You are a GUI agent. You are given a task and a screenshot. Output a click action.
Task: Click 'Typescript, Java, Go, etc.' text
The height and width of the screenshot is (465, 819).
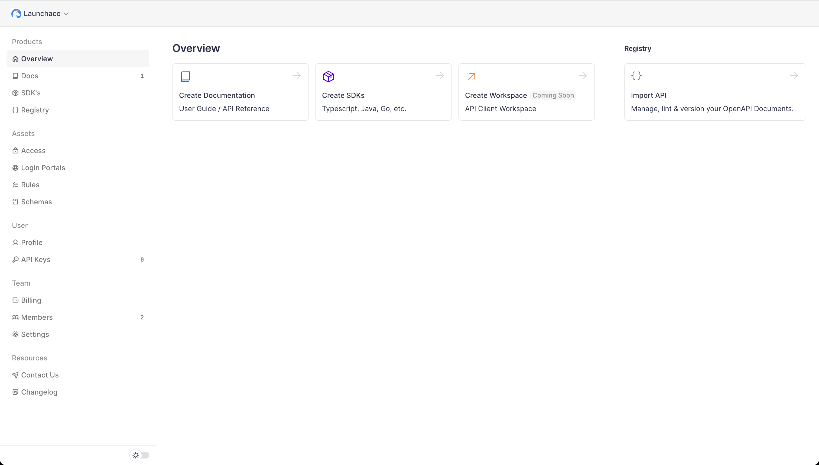364,109
